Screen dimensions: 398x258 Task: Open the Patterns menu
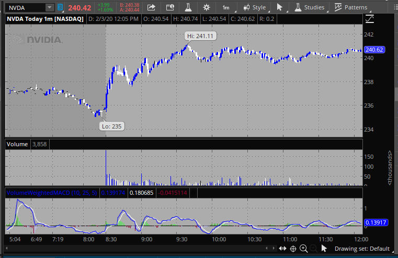coord(351,8)
